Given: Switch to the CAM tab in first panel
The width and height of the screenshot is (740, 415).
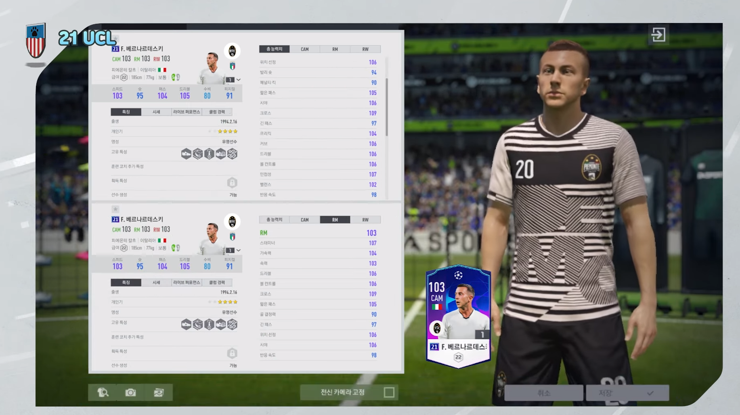Looking at the screenshot, I should click(x=304, y=49).
